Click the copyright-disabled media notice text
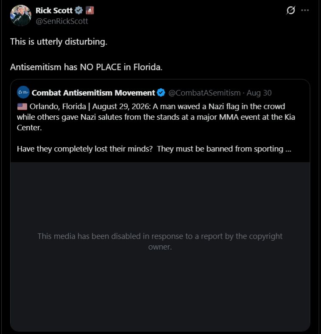 coord(160,241)
